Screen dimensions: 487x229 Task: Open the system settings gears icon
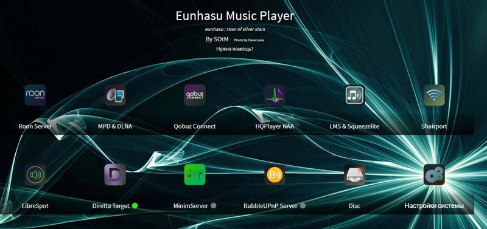434,175
